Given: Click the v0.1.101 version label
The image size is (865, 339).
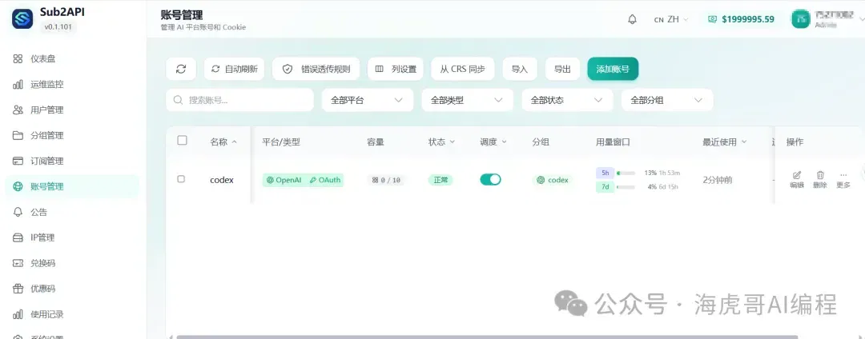Looking at the screenshot, I should pos(58,26).
